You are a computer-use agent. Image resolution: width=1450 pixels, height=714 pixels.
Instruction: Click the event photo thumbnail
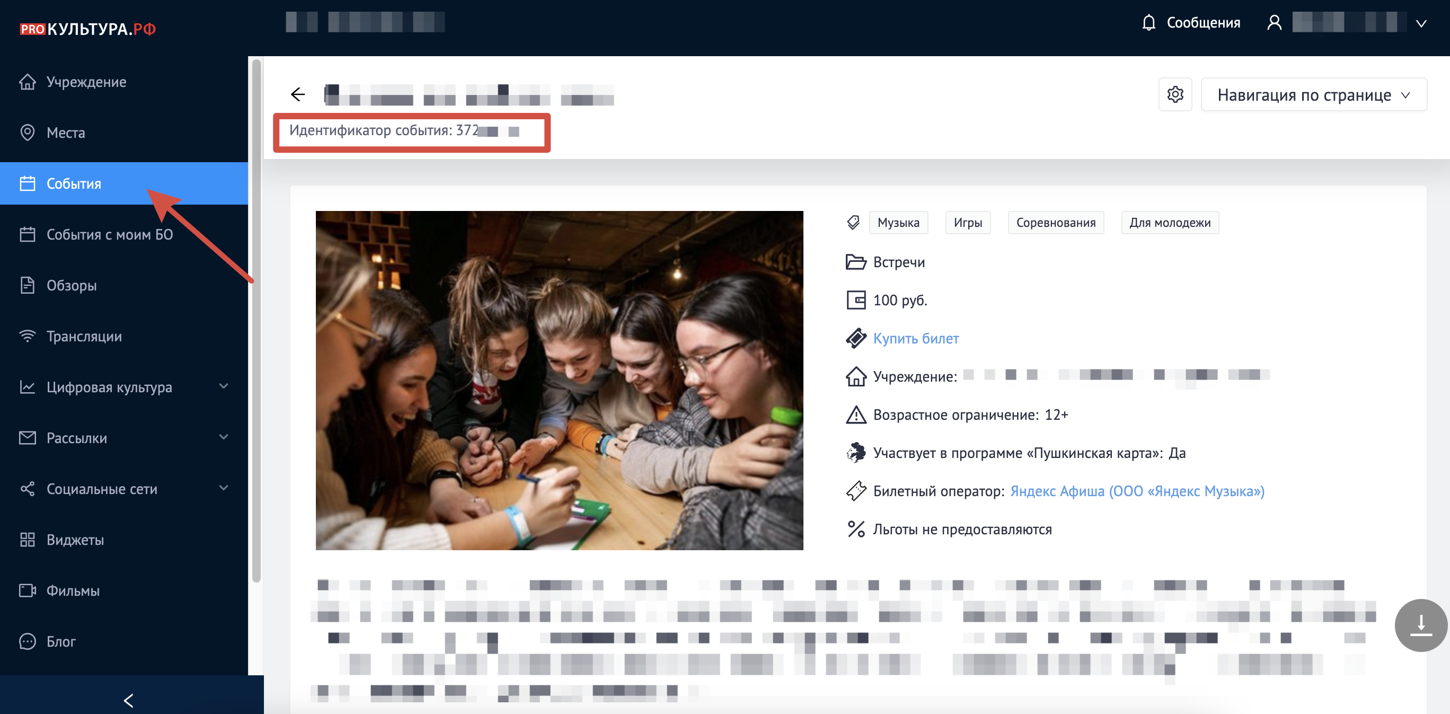tap(559, 380)
